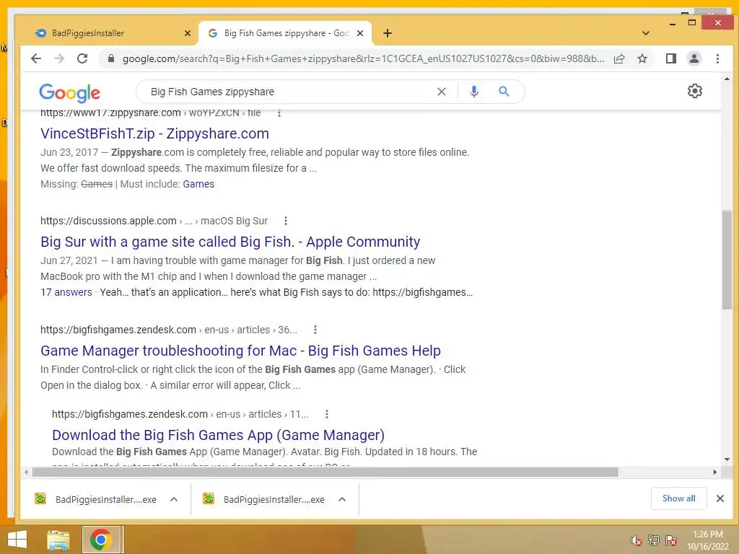Open Download the Big Fish Games App link
The image size is (739, 554).
(x=218, y=435)
